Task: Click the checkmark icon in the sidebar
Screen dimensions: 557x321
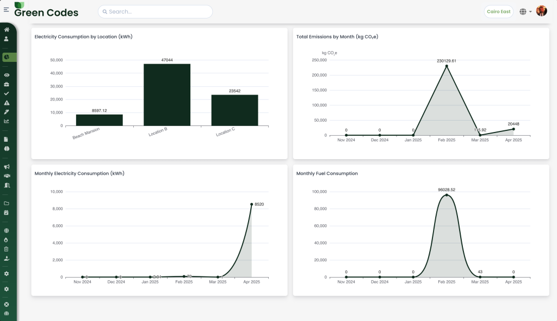Action: click(x=7, y=93)
